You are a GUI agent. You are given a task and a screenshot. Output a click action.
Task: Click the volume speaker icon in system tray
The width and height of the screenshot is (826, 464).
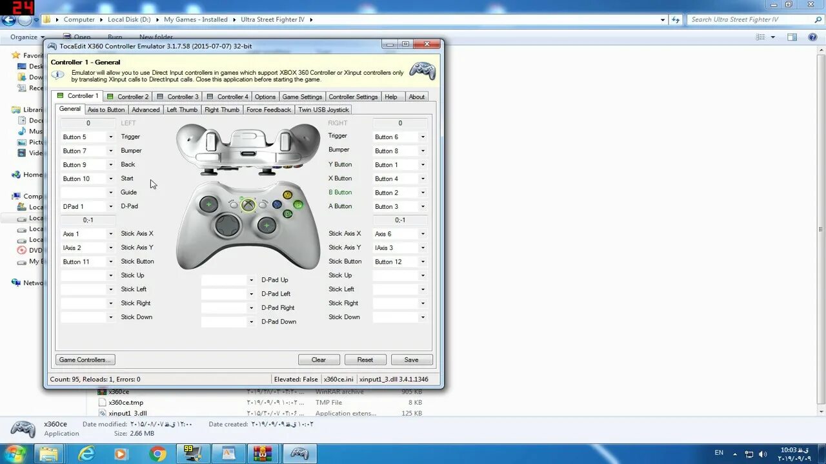pyautogui.click(x=763, y=454)
